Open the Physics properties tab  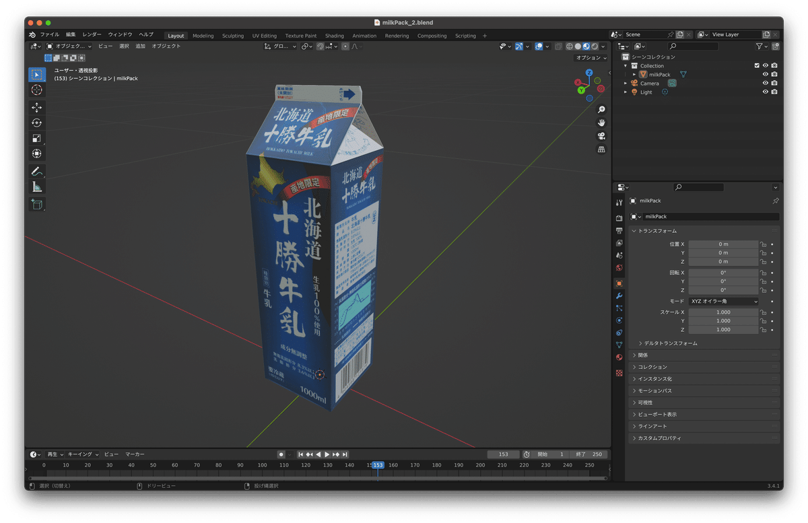(x=619, y=320)
